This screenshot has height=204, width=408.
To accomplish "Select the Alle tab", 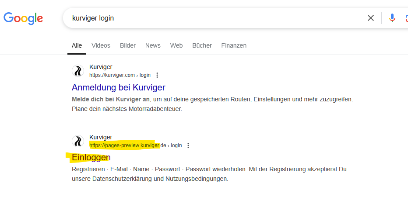I will click(x=77, y=46).
